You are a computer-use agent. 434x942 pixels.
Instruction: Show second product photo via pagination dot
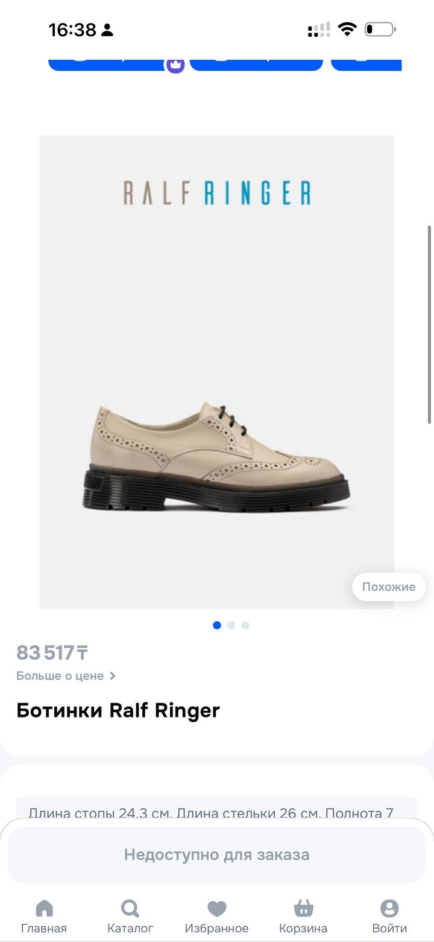[x=231, y=625]
